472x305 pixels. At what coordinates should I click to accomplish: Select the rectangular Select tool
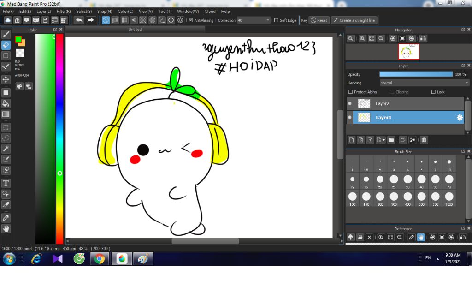point(6,127)
